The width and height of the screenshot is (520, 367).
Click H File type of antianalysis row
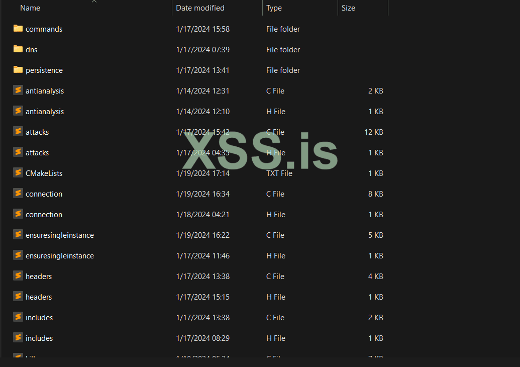pyautogui.click(x=276, y=112)
